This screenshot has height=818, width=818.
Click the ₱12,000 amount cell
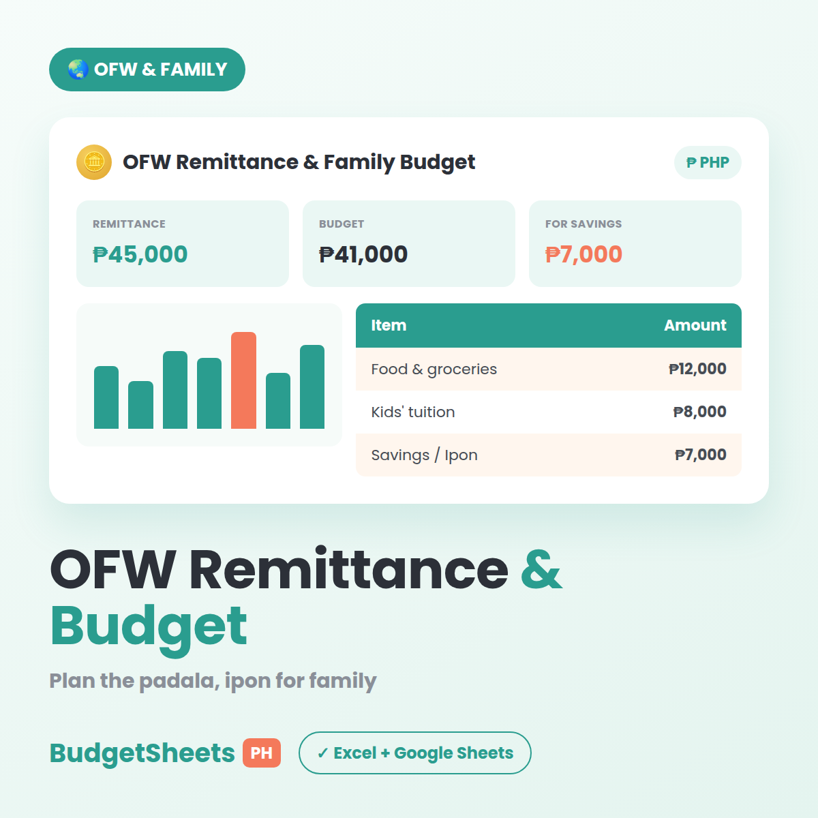click(x=697, y=369)
